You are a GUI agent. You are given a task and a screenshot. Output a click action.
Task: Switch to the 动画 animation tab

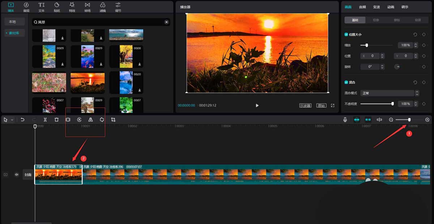point(391,7)
